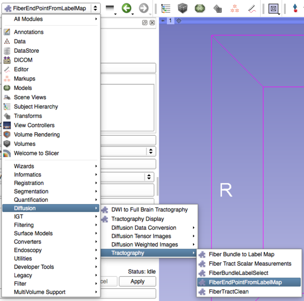The height and width of the screenshot is (301, 304).
Task: Expand the All Modules submenu
Action: pos(50,19)
